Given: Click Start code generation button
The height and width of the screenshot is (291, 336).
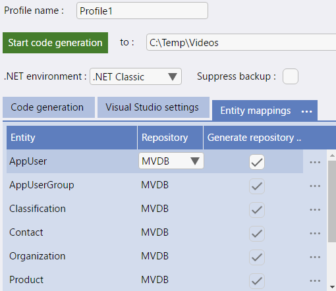Looking at the screenshot, I should coord(55,43).
